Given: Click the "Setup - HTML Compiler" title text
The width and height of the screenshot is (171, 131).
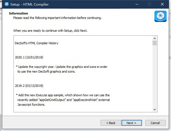Looking at the screenshot, I should [x=29, y=4].
